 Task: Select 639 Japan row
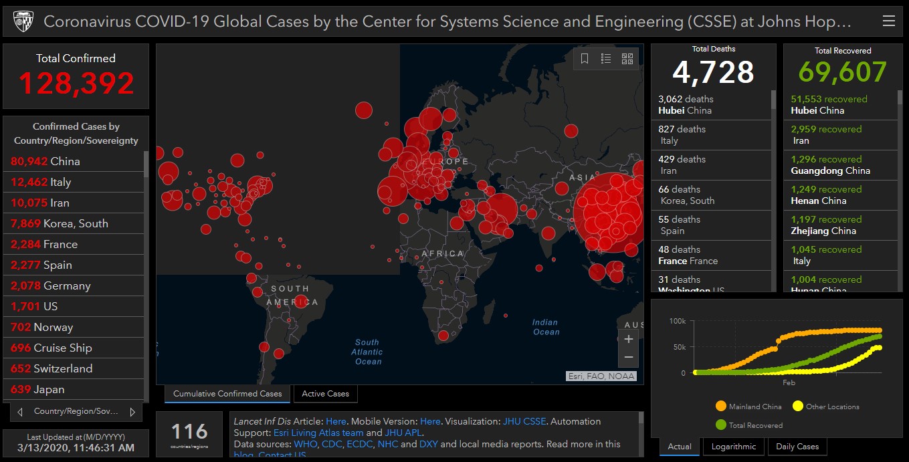pyautogui.click(x=74, y=389)
